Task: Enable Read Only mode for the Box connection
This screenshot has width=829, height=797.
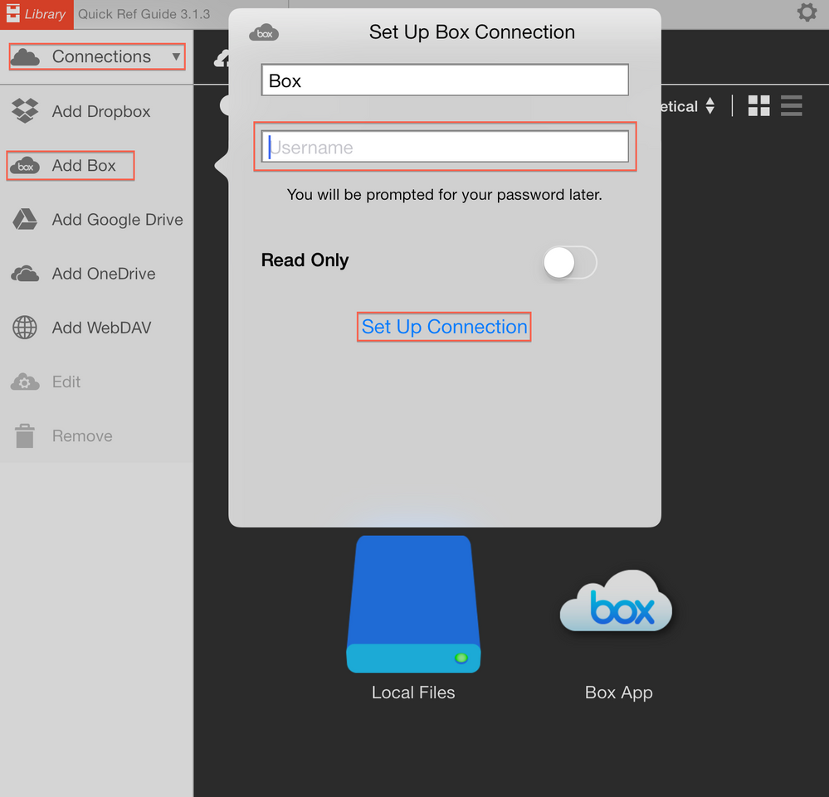Action: 569,260
